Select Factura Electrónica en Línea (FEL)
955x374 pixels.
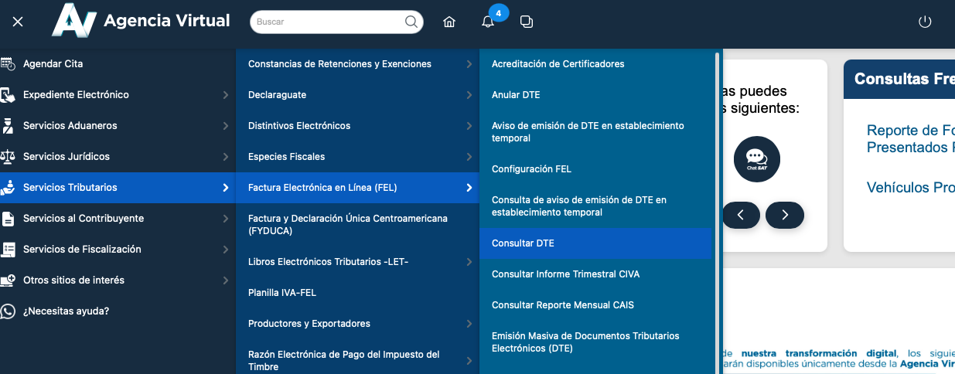tap(357, 188)
